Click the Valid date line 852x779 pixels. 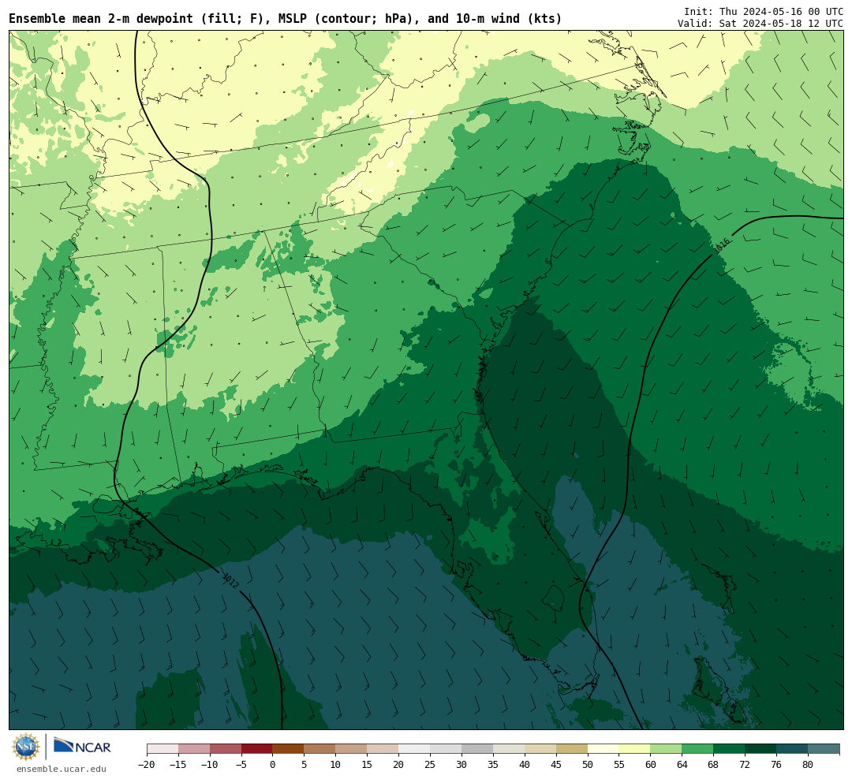(x=760, y=24)
